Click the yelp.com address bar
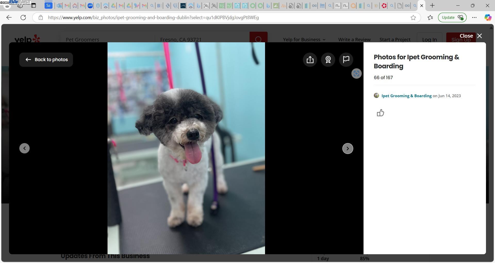Image resolution: width=495 pixels, height=263 pixels. click(x=227, y=18)
